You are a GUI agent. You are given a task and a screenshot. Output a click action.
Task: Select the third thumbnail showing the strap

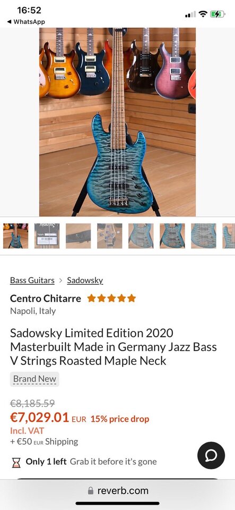pyautogui.click(x=78, y=236)
